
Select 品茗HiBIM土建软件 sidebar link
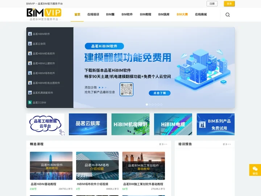click(43, 64)
